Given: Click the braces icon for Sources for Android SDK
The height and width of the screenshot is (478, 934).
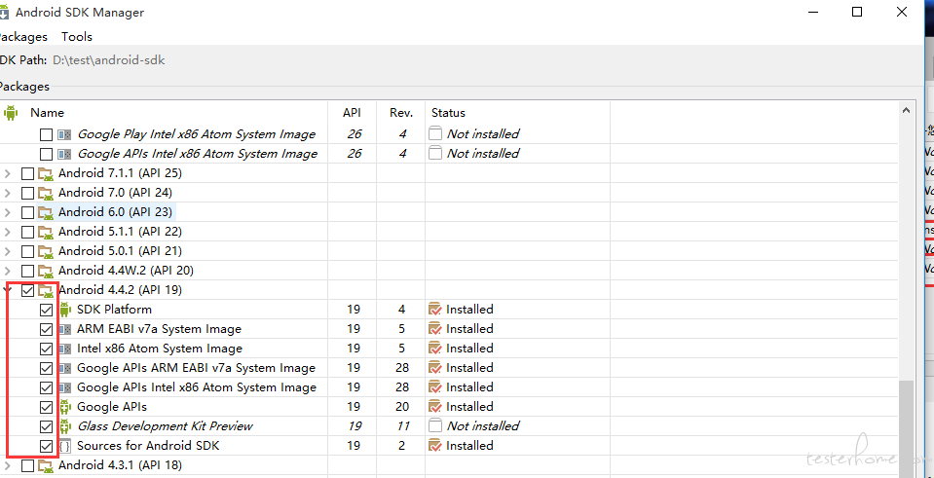Looking at the screenshot, I should pos(64,446).
